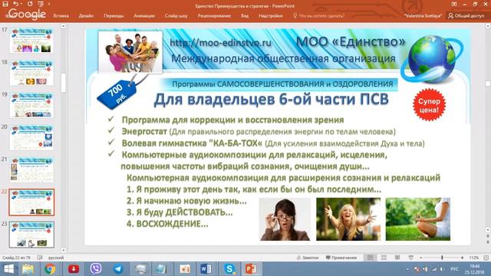Viewport: 491px width, 276px height.
Task: Select slide 22 thumbnail
Action: point(31,202)
